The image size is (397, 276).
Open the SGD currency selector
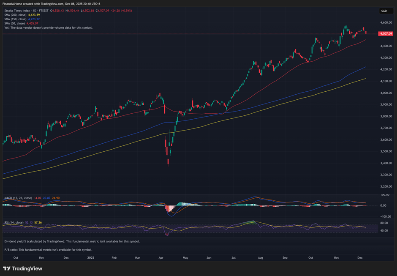pyautogui.click(x=383, y=11)
